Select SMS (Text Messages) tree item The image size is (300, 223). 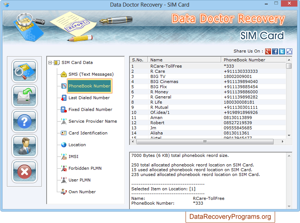(91, 74)
